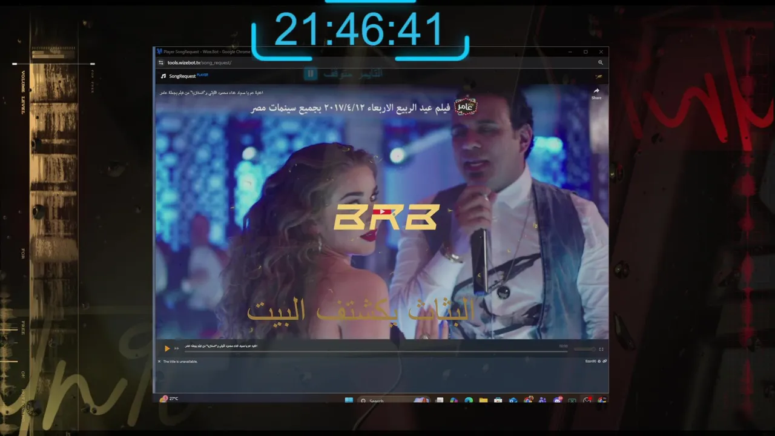Seek along the song progress bar

coord(375,351)
